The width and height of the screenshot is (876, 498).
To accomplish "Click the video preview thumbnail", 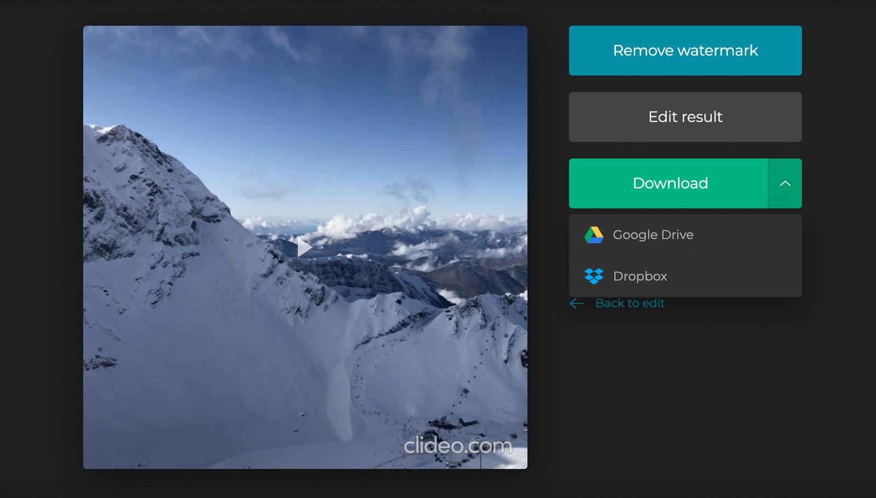I will tap(305, 247).
